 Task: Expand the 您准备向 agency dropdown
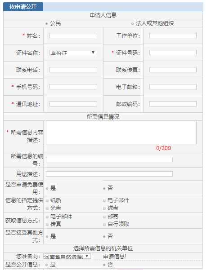pyautogui.click(x=67, y=256)
